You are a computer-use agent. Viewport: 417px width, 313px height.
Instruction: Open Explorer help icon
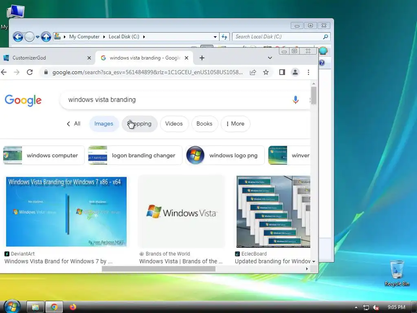[x=322, y=62]
